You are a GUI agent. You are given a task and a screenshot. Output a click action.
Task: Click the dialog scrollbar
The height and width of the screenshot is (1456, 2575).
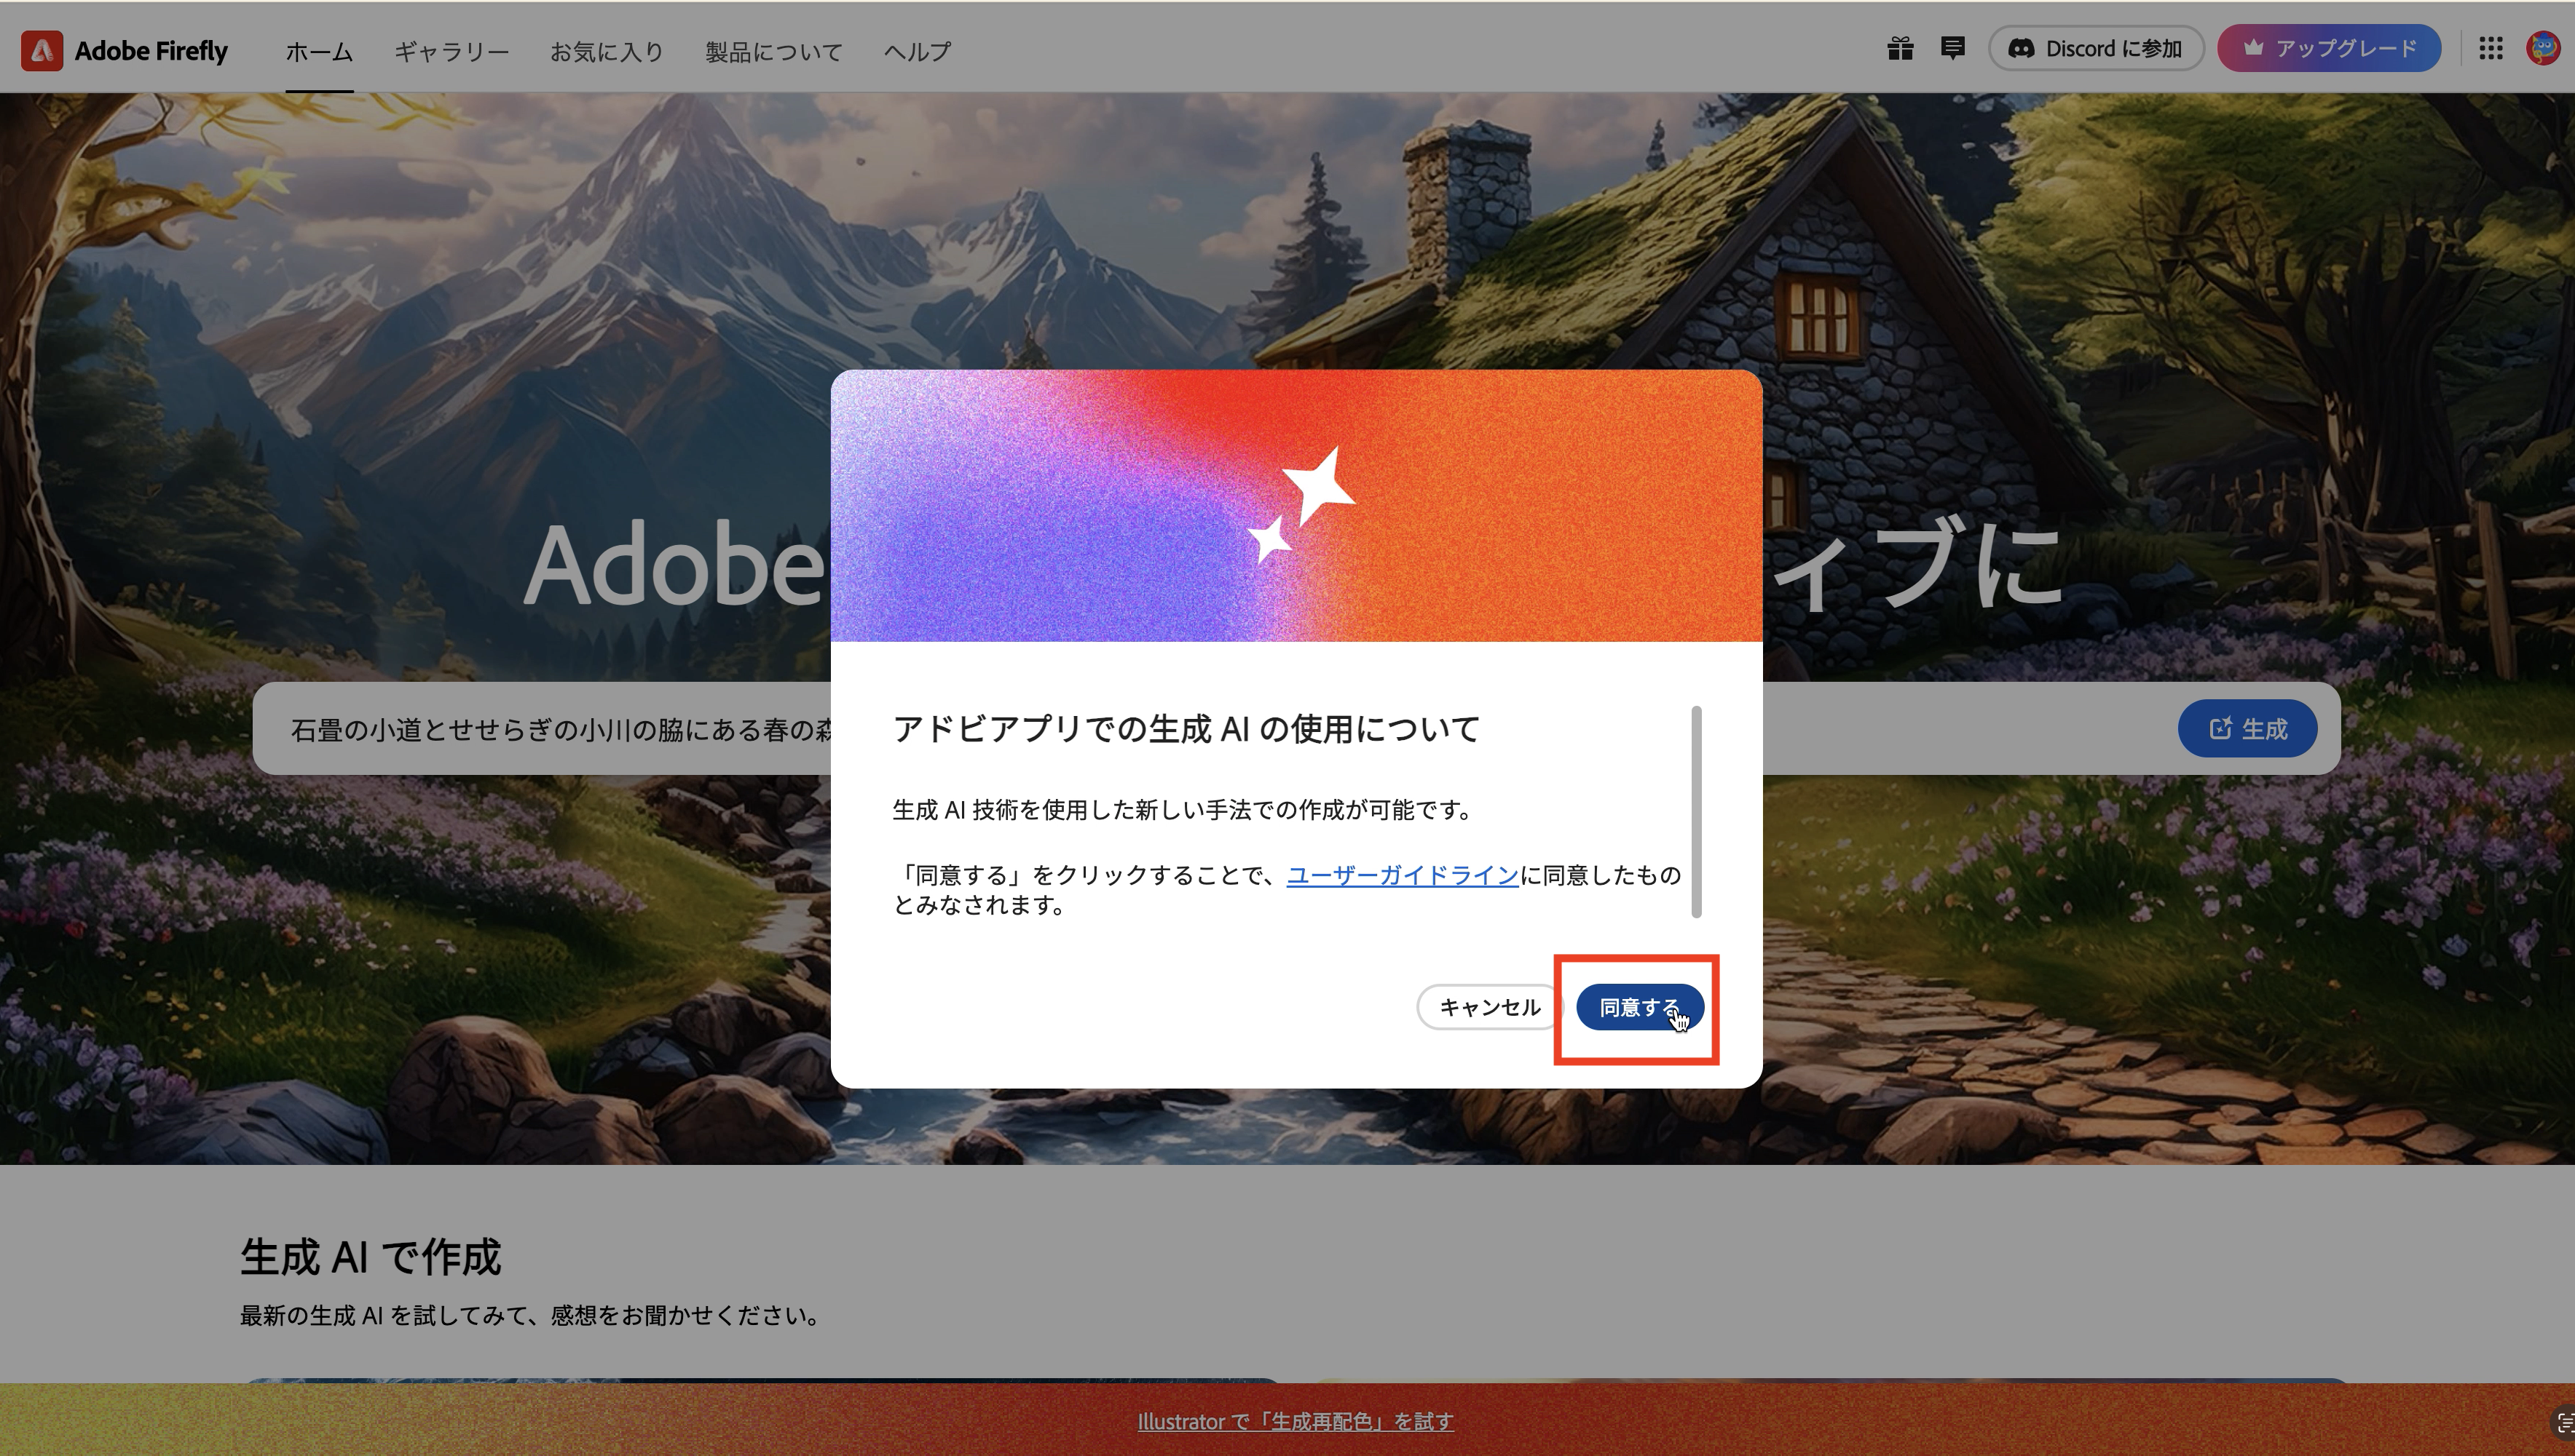click(1696, 811)
